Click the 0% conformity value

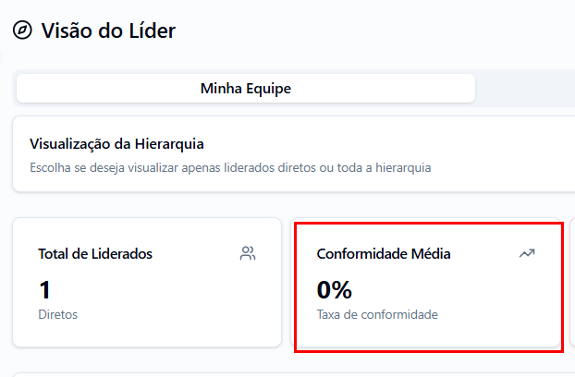pos(335,290)
